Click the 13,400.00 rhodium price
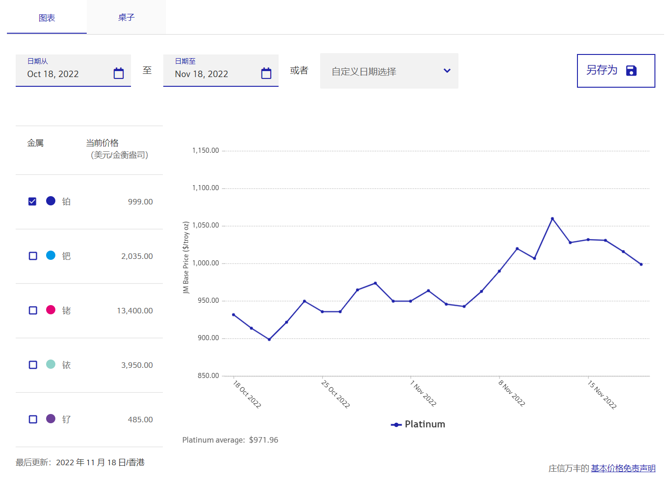 click(135, 311)
